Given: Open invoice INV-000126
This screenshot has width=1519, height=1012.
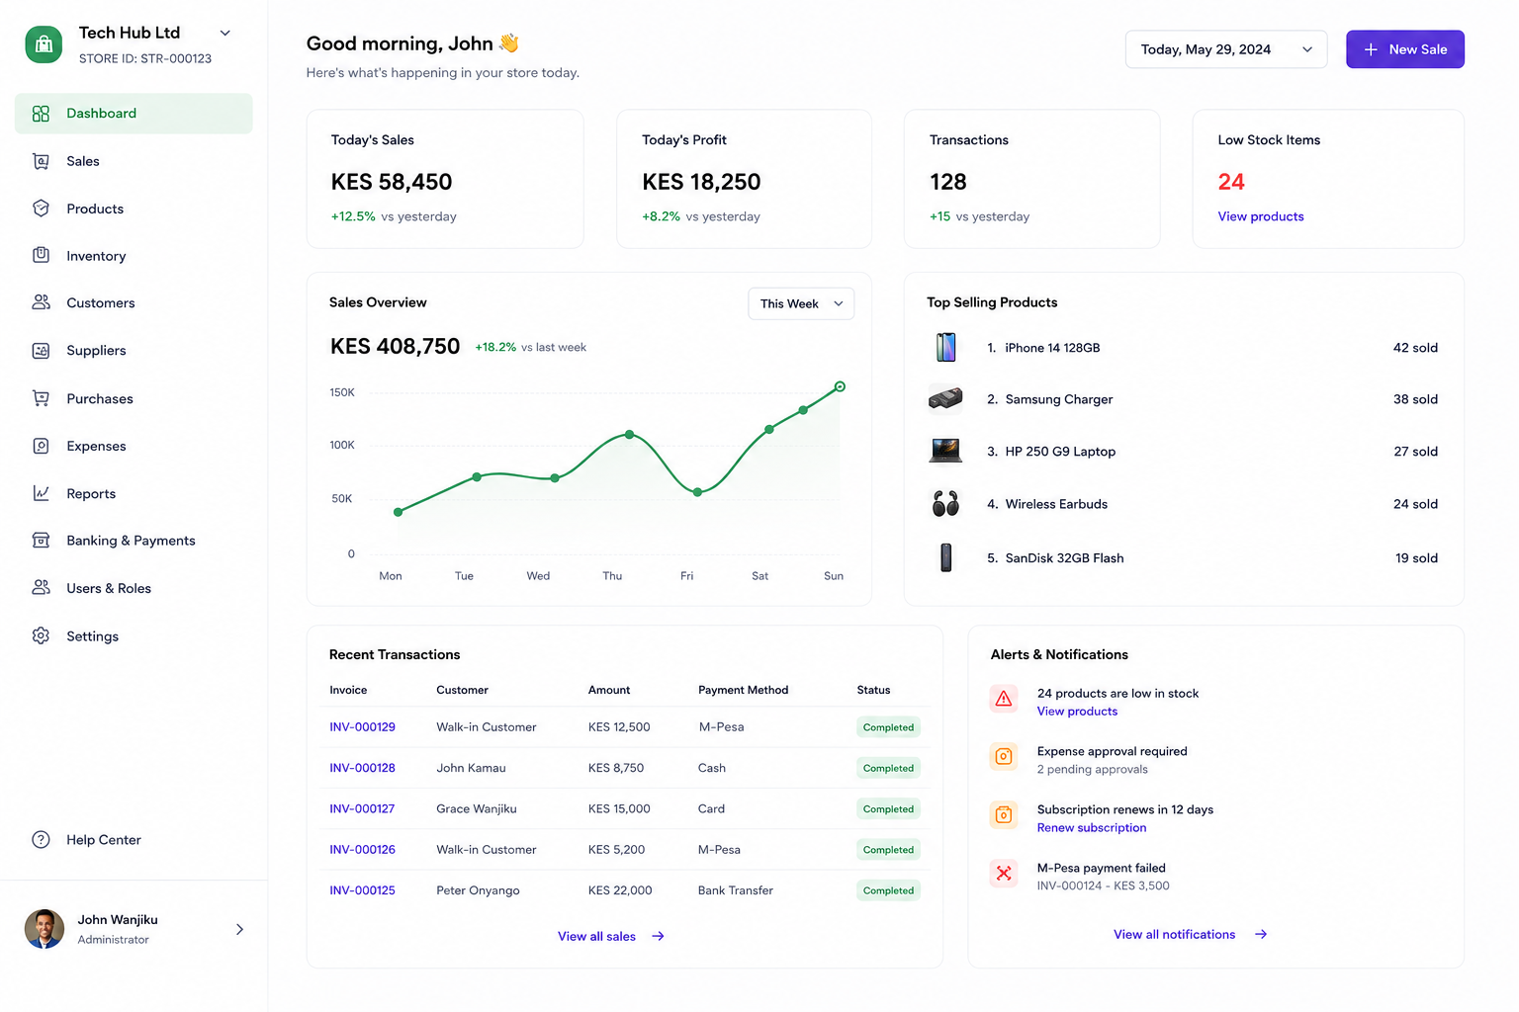Looking at the screenshot, I should [x=362, y=850].
